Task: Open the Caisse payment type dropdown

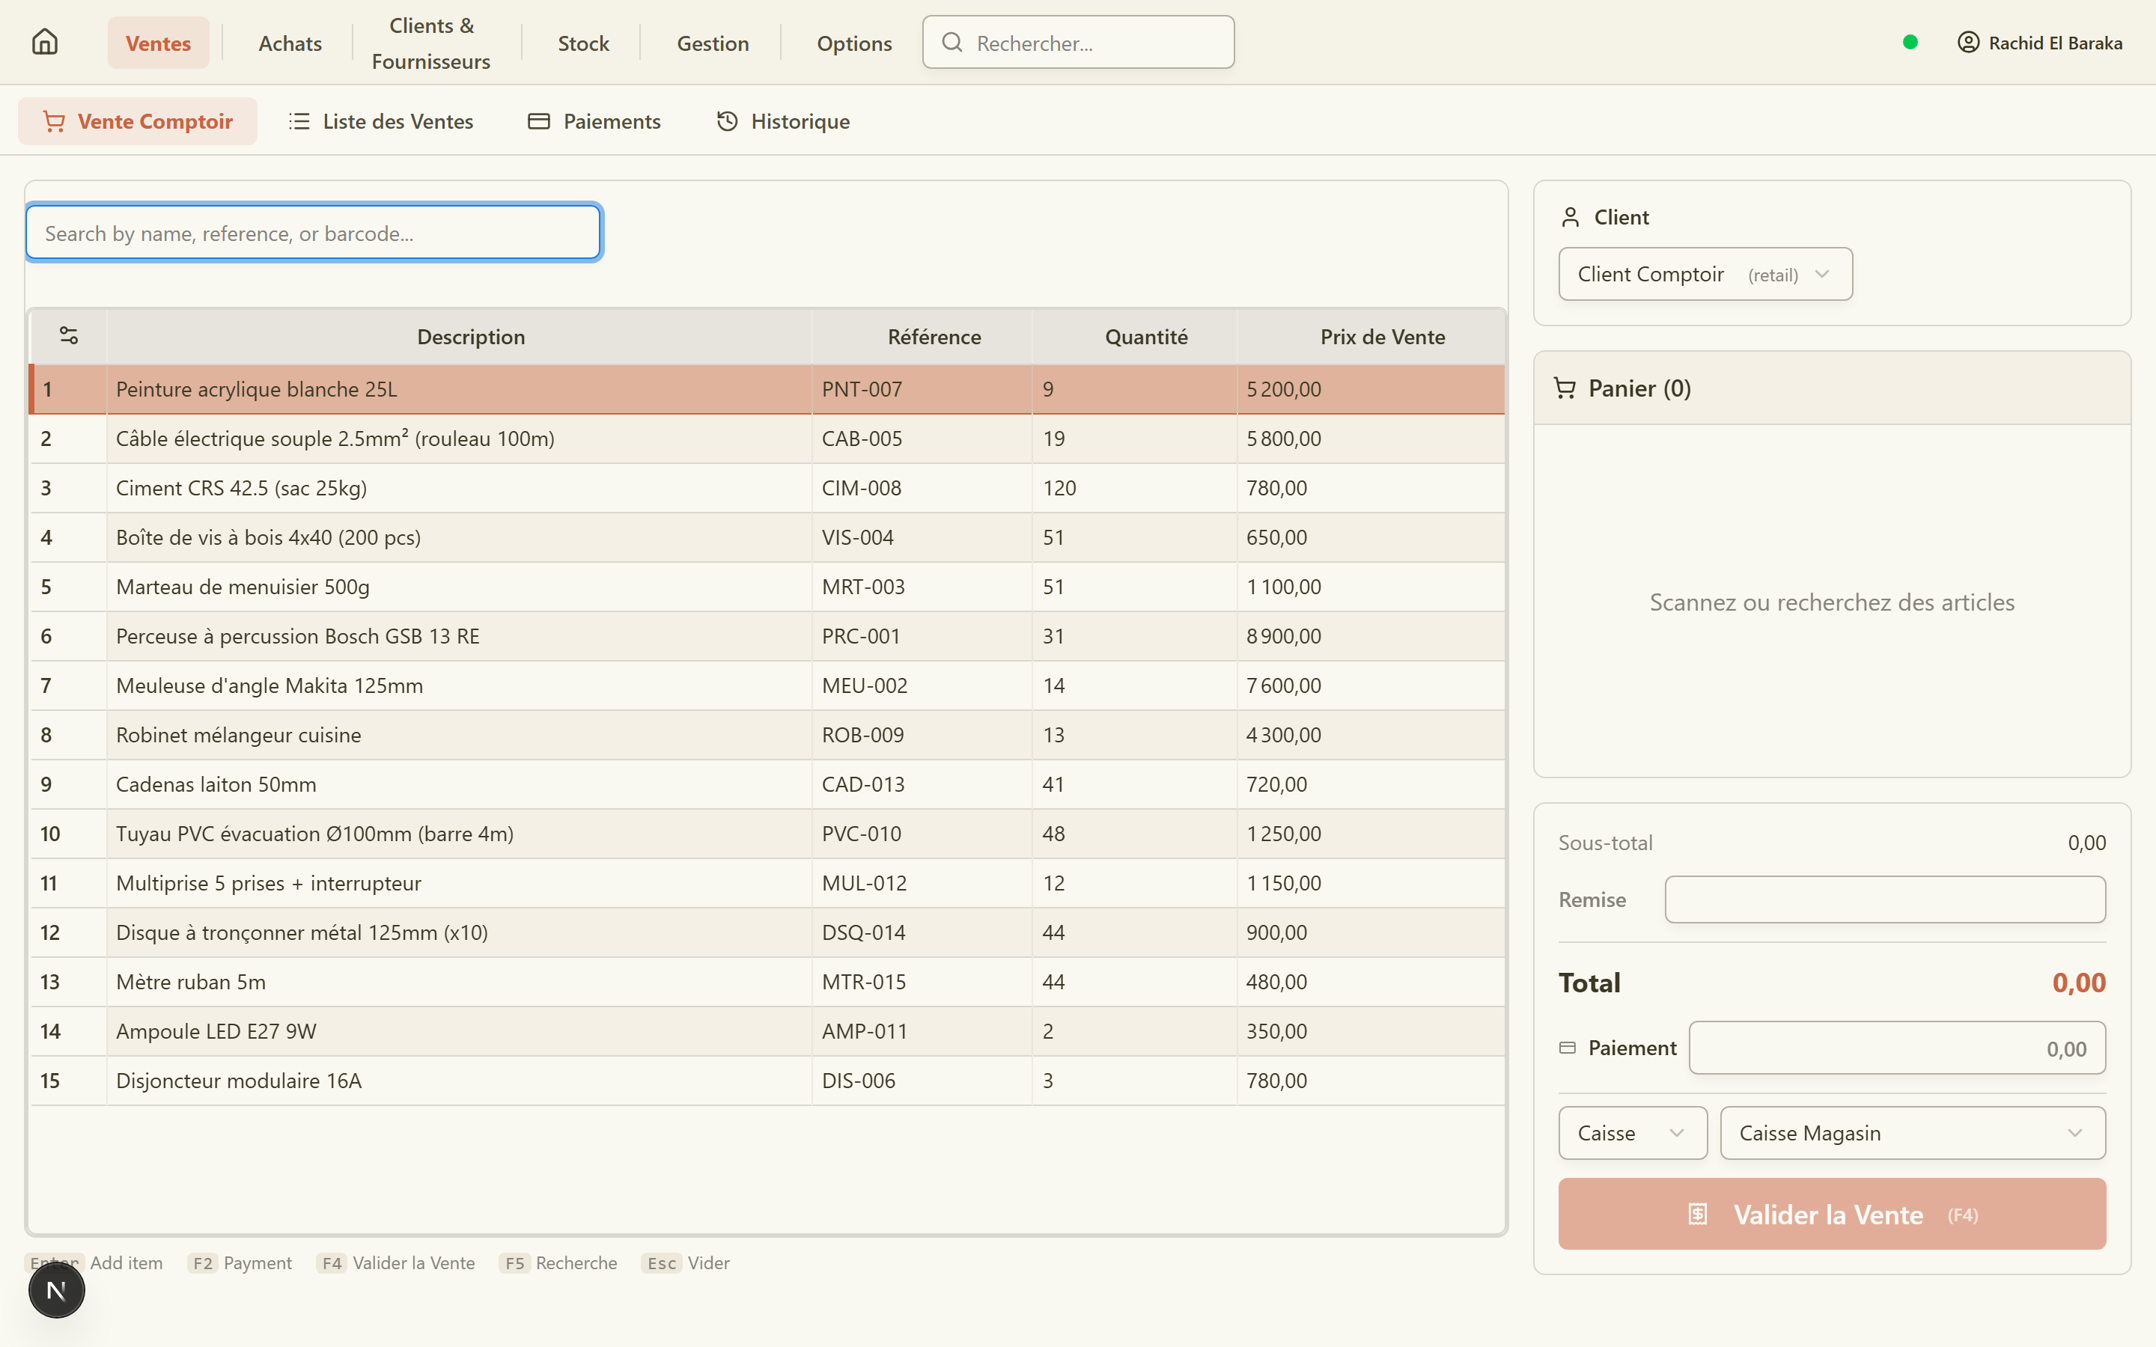Action: (1632, 1133)
